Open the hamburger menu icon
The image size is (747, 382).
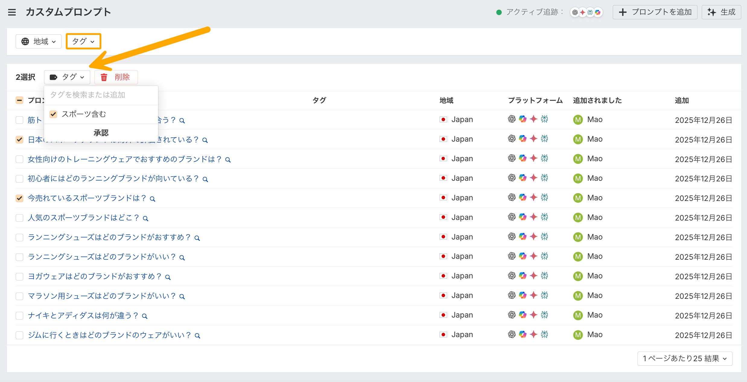tap(12, 12)
